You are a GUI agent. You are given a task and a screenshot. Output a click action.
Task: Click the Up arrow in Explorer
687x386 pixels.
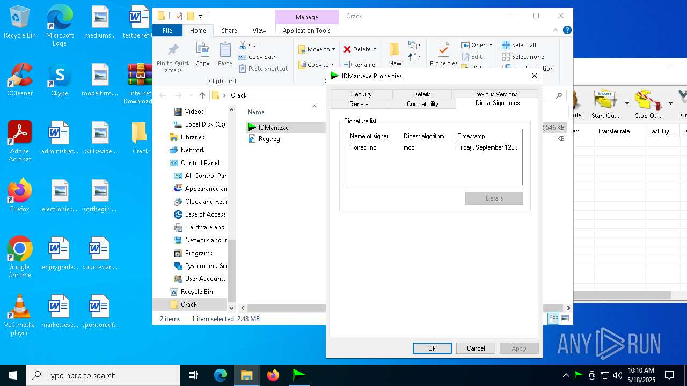tap(202, 95)
